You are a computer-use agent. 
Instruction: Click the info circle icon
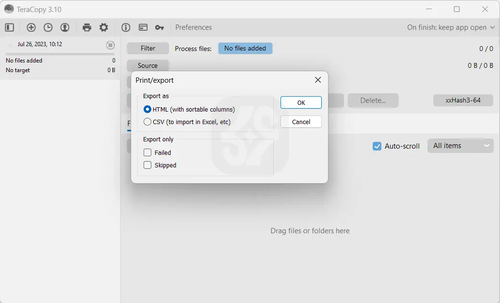126,27
